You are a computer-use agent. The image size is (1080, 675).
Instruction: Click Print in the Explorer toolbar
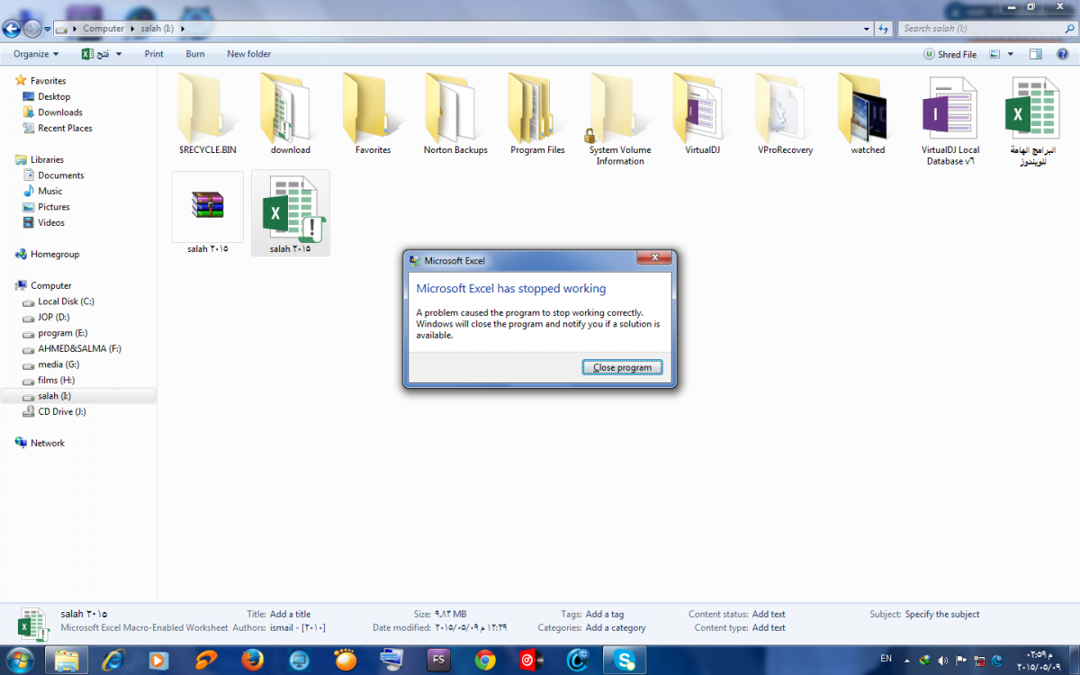point(154,54)
